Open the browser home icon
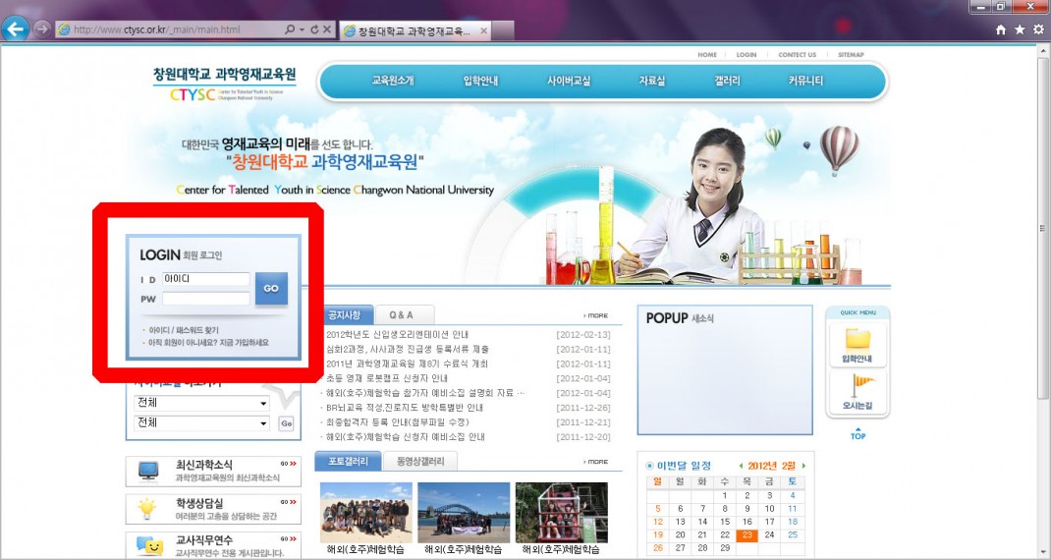1051x560 pixels. (1001, 29)
